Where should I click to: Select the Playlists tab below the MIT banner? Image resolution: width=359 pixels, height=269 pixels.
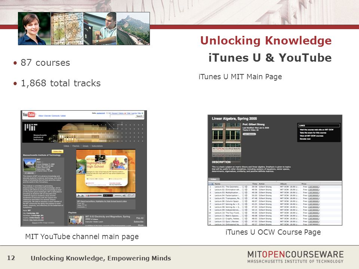76,146
